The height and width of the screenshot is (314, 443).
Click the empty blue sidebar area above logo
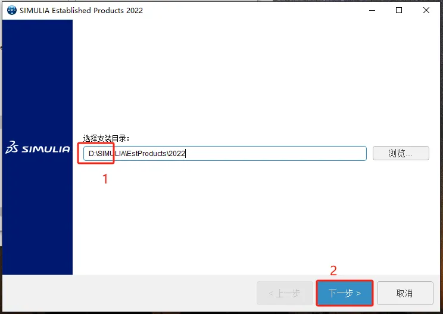38,79
